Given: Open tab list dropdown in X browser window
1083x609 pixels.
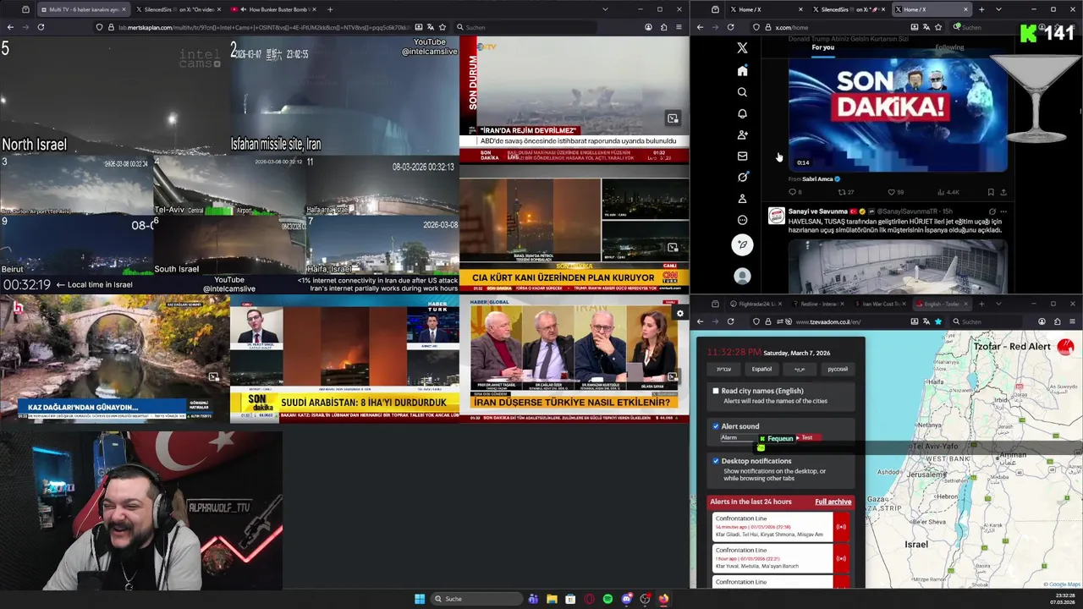Looking at the screenshot, I should [x=998, y=9].
